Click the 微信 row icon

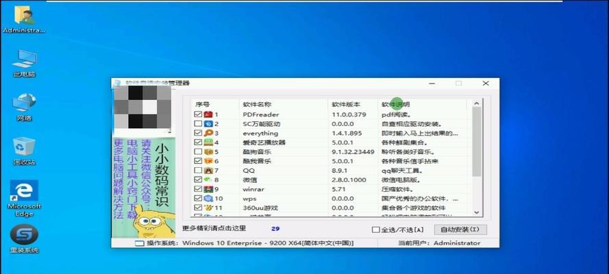(208, 179)
